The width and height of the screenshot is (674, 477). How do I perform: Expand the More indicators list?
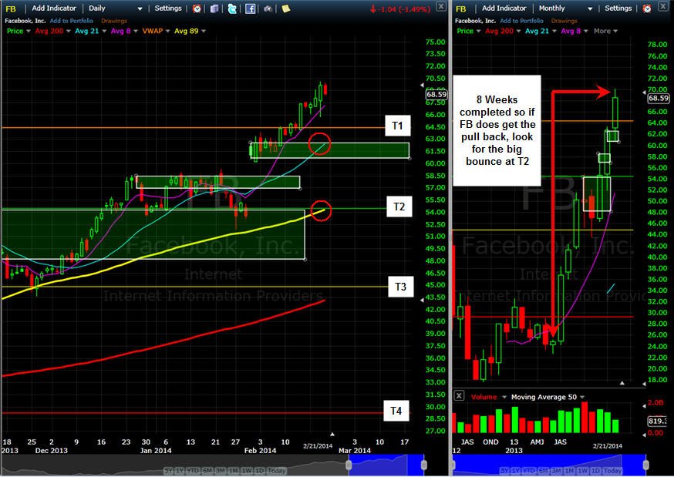click(x=605, y=31)
